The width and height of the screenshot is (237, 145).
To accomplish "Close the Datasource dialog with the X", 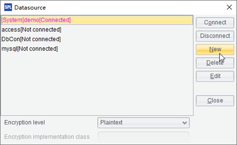I will 229,7.
